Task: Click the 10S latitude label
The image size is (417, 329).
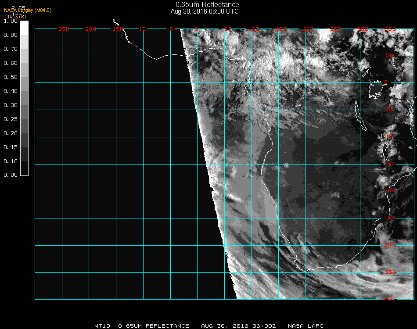Action: [390, 137]
